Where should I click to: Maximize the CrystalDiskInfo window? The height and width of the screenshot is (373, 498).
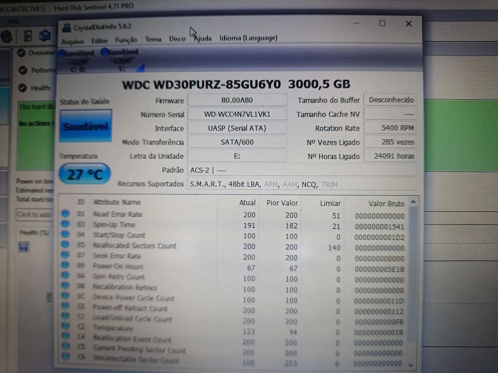tap(382, 24)
